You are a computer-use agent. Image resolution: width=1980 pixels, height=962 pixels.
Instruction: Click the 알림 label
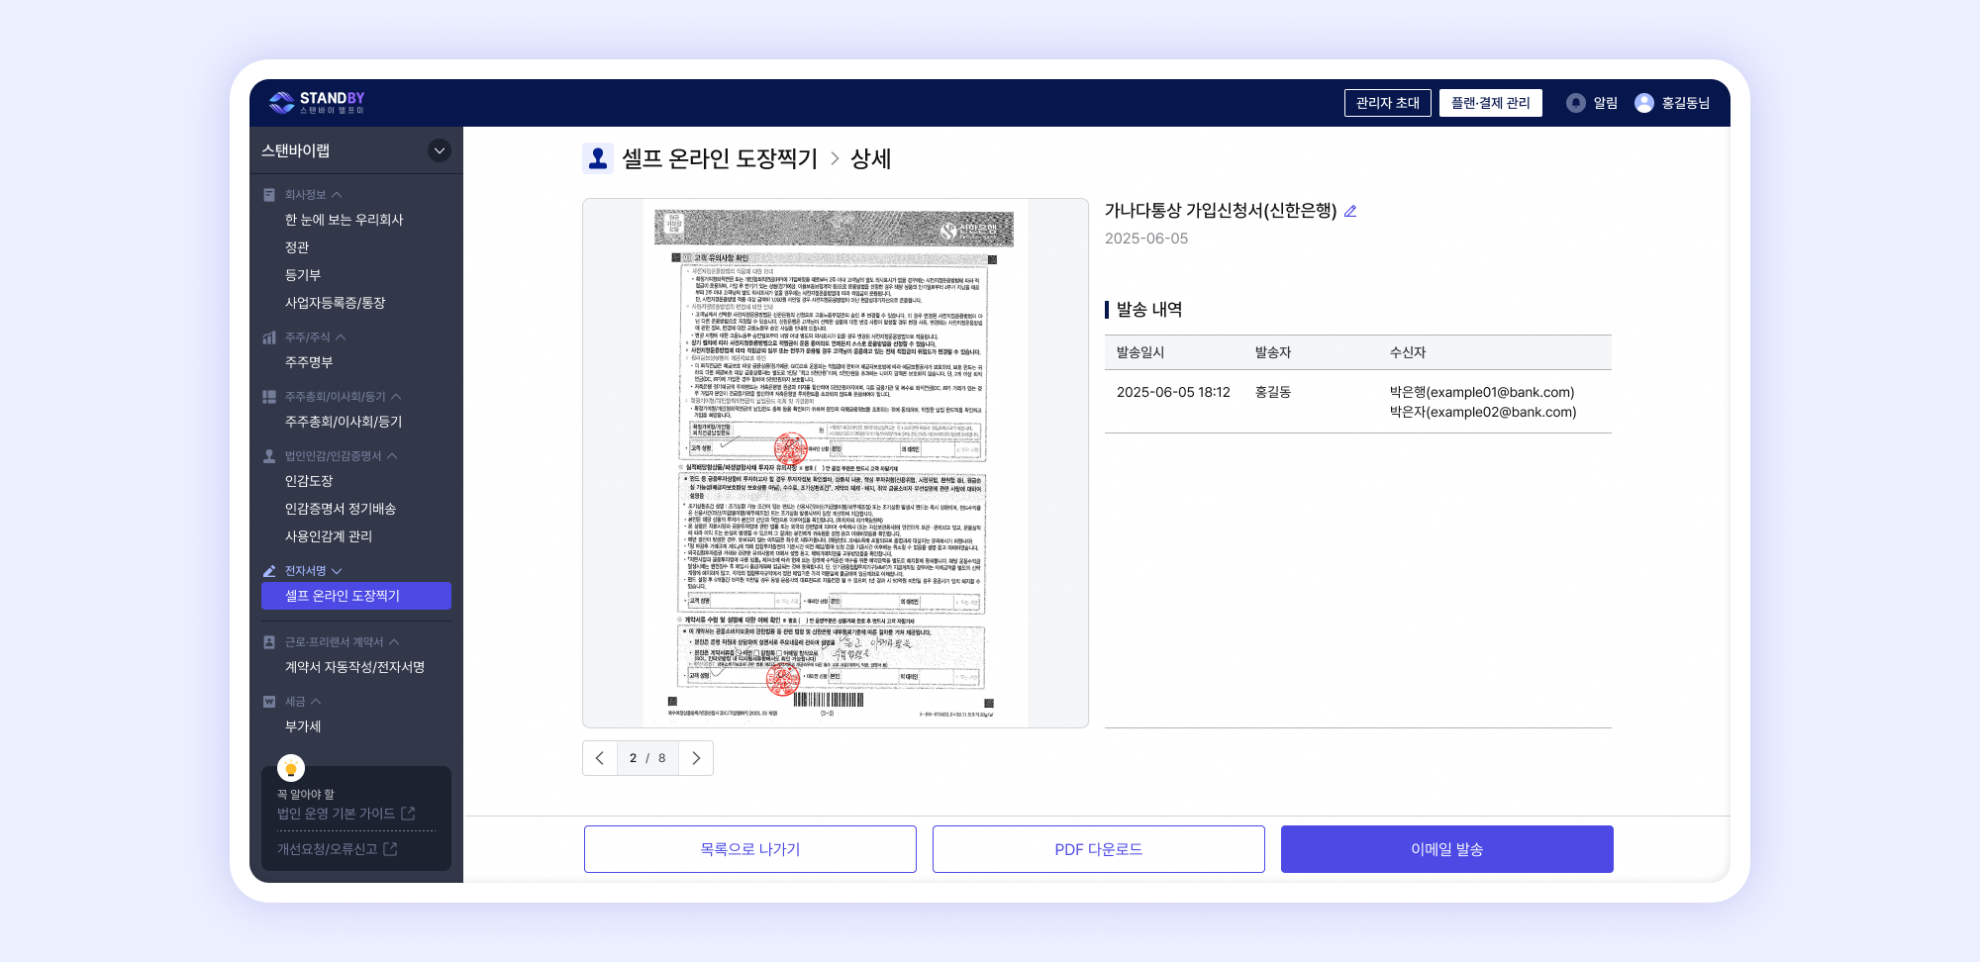[1606, 103]
